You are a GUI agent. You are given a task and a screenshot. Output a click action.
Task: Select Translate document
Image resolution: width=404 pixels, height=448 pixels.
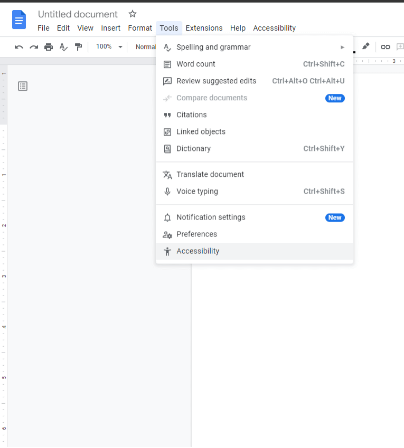(x=255, y=174)
